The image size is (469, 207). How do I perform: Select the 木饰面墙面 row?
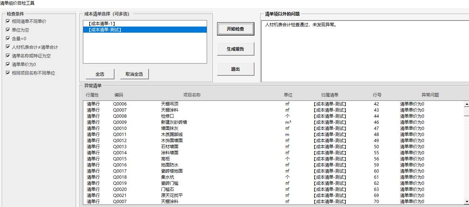273,141
